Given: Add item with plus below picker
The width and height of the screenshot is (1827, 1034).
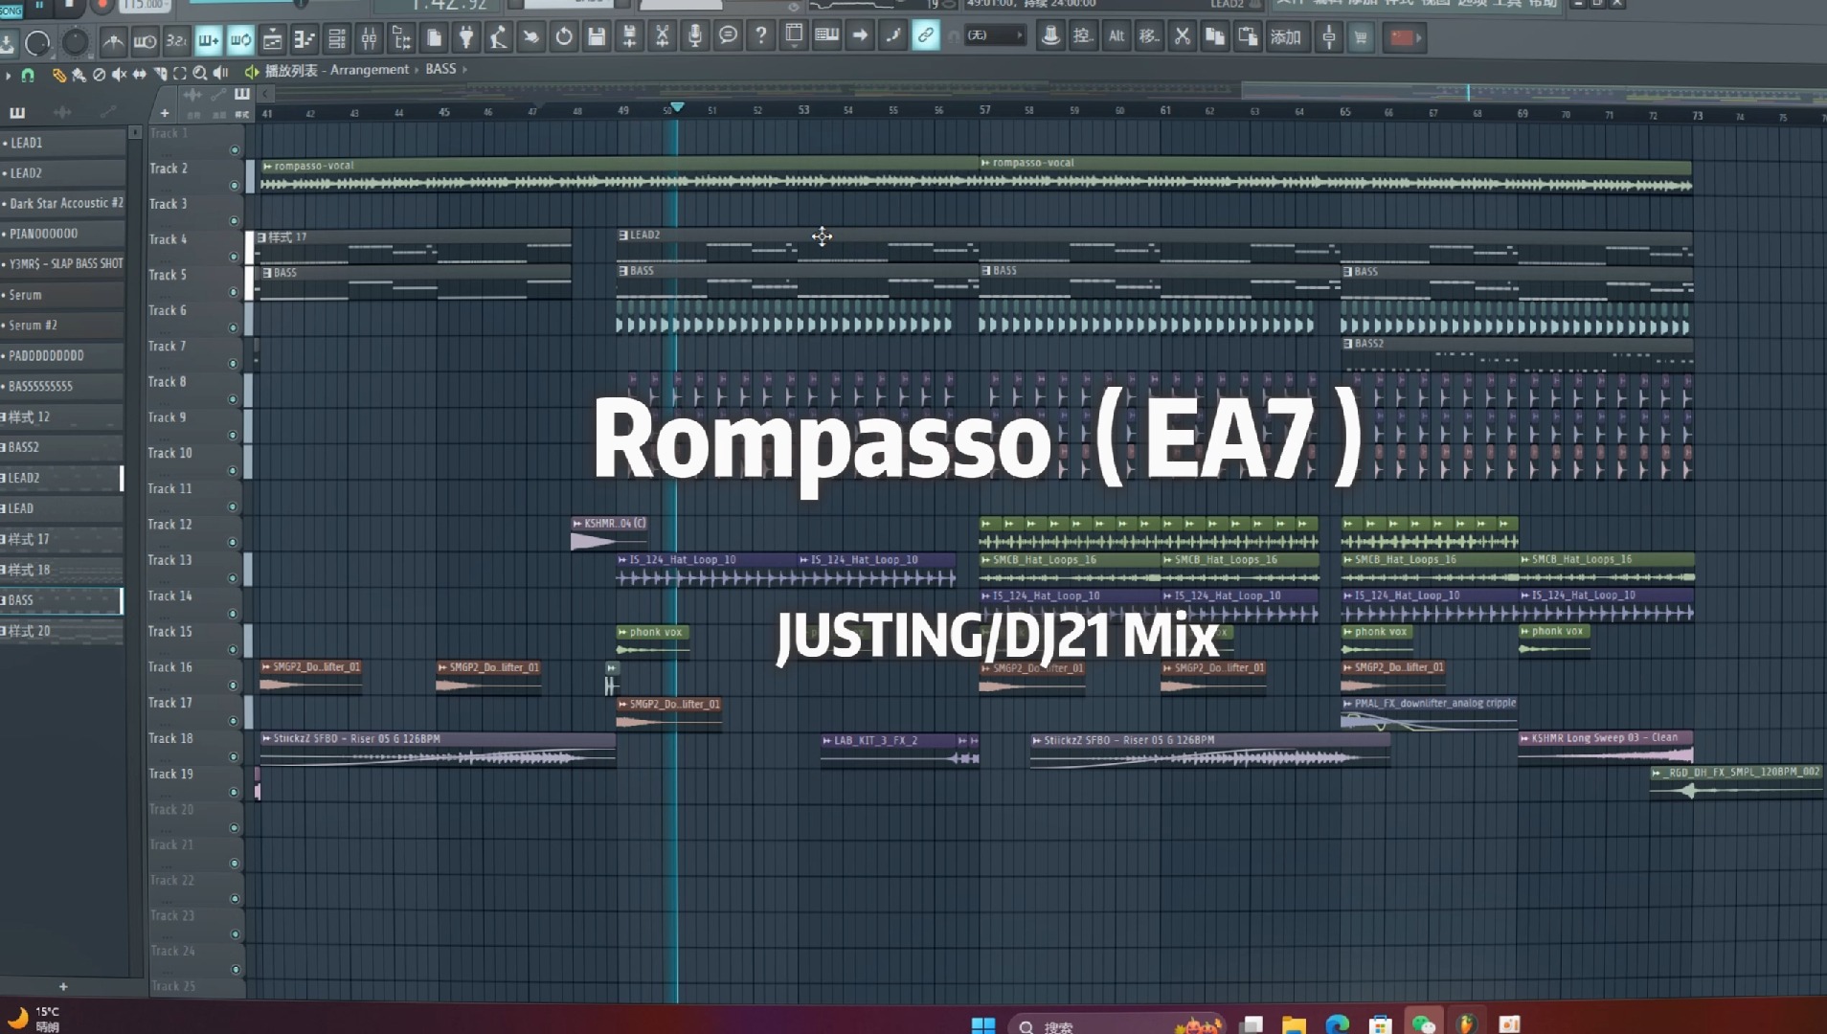Looking at the screenshot, I should pyautogui.click(x=63, y=986).
